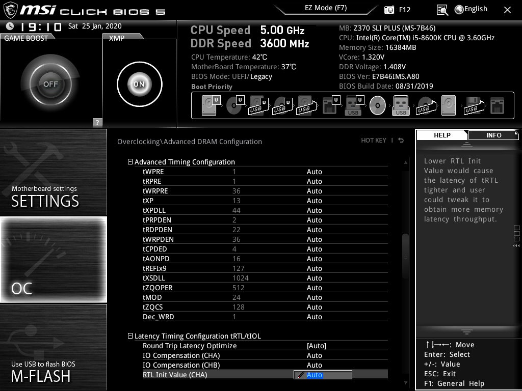
Task: Edit the tXP Auto value field
Action: (x=314, y=201)
